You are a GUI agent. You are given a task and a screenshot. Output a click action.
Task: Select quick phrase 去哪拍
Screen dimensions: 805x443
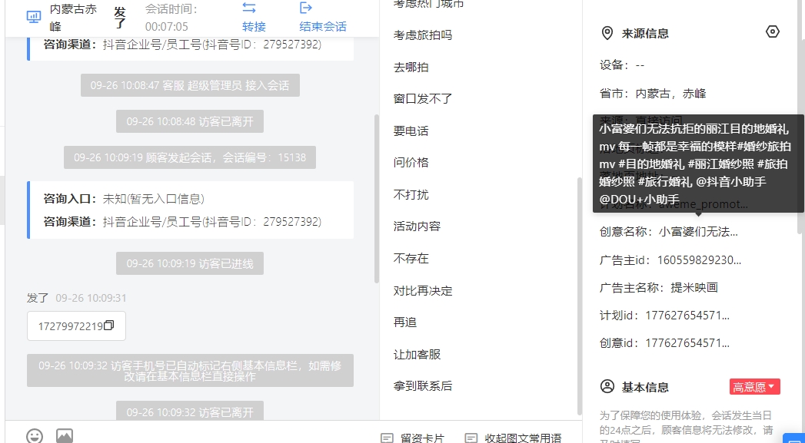click(411, 67)
